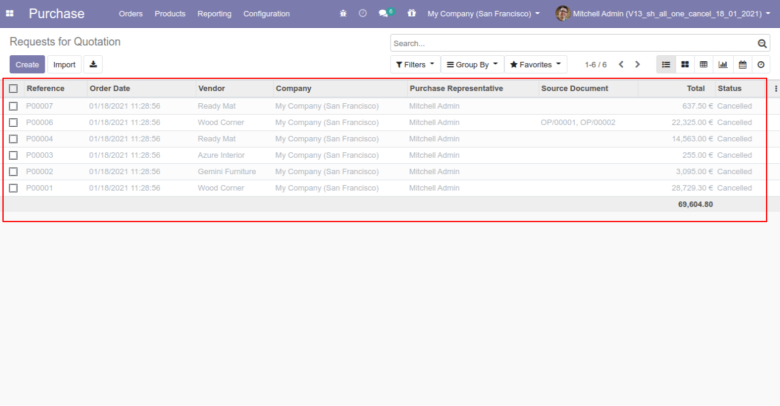Click the sum total 69,604.80
Viewport: 780px width, 406px height.
click(x=696, y=205)
